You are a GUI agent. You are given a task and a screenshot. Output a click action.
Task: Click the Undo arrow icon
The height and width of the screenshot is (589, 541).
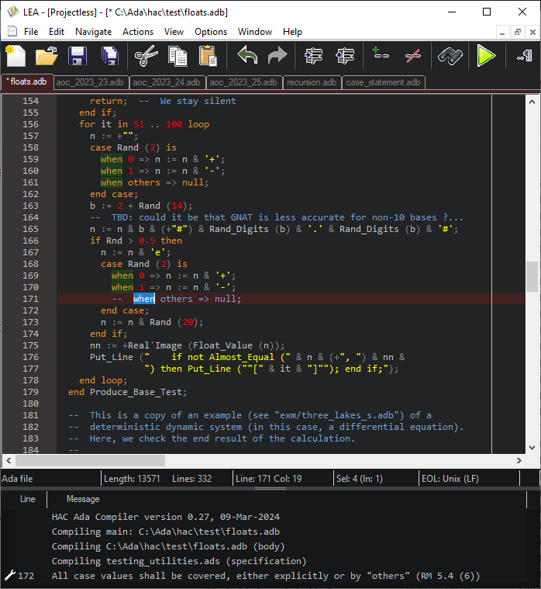[247, 56]
